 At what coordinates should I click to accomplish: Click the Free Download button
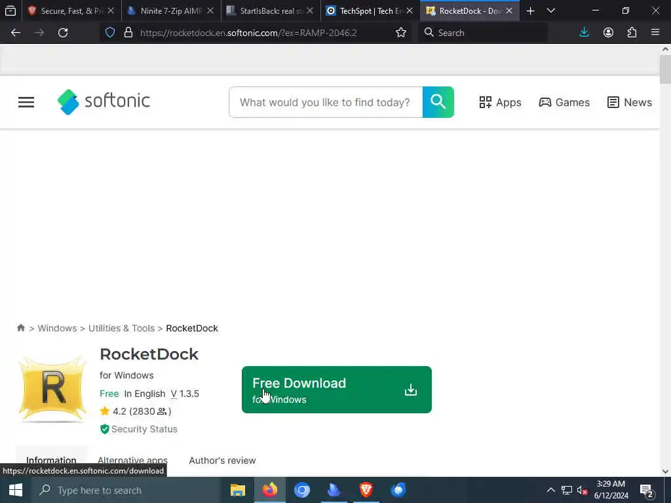(x=337, y=390)
